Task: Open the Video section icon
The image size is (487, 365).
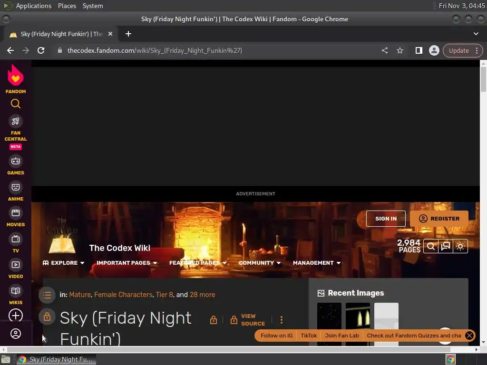Action: click(x=16, y=265)
